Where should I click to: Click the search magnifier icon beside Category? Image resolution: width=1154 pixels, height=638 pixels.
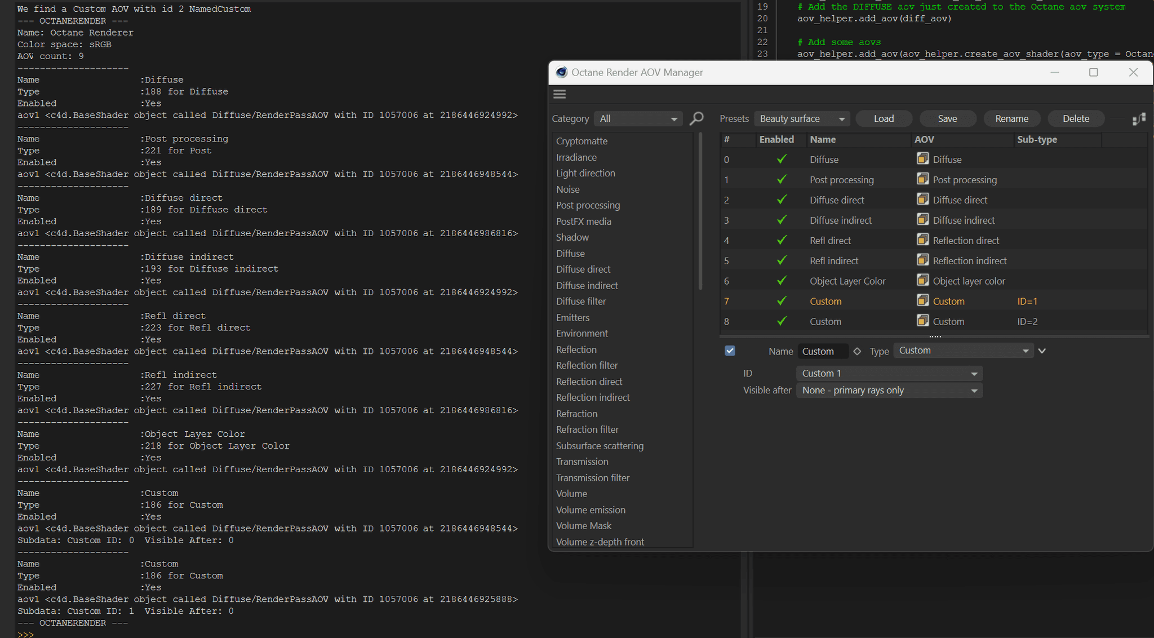click(x=696, y=118)
